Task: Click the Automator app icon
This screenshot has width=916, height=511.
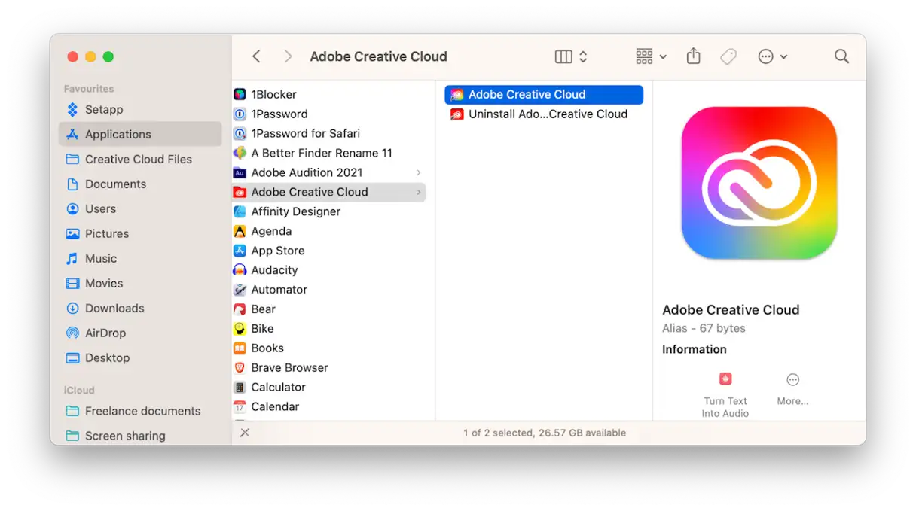Action: pos(240,290)
